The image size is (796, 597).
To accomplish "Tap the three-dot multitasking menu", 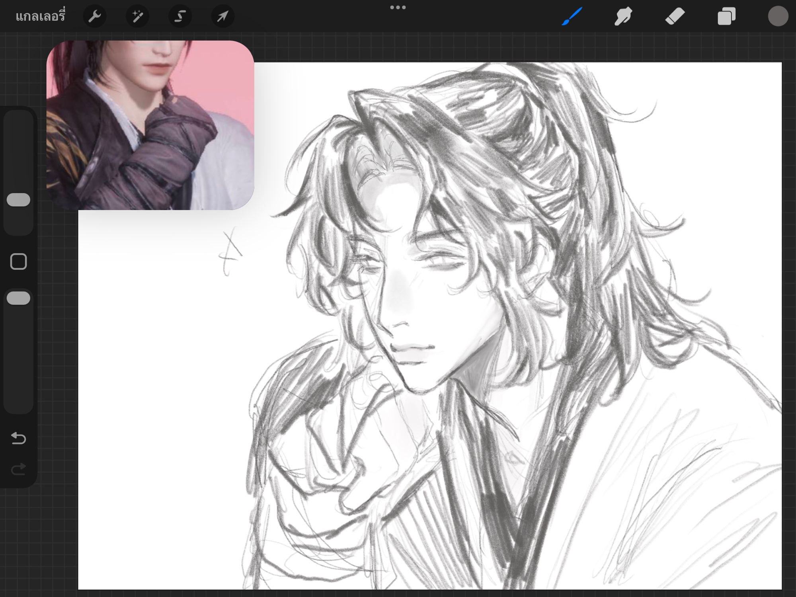I will pos(398,7).
